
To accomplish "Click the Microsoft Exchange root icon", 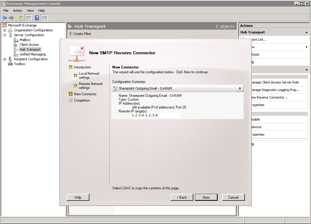I will coord(5,25).
